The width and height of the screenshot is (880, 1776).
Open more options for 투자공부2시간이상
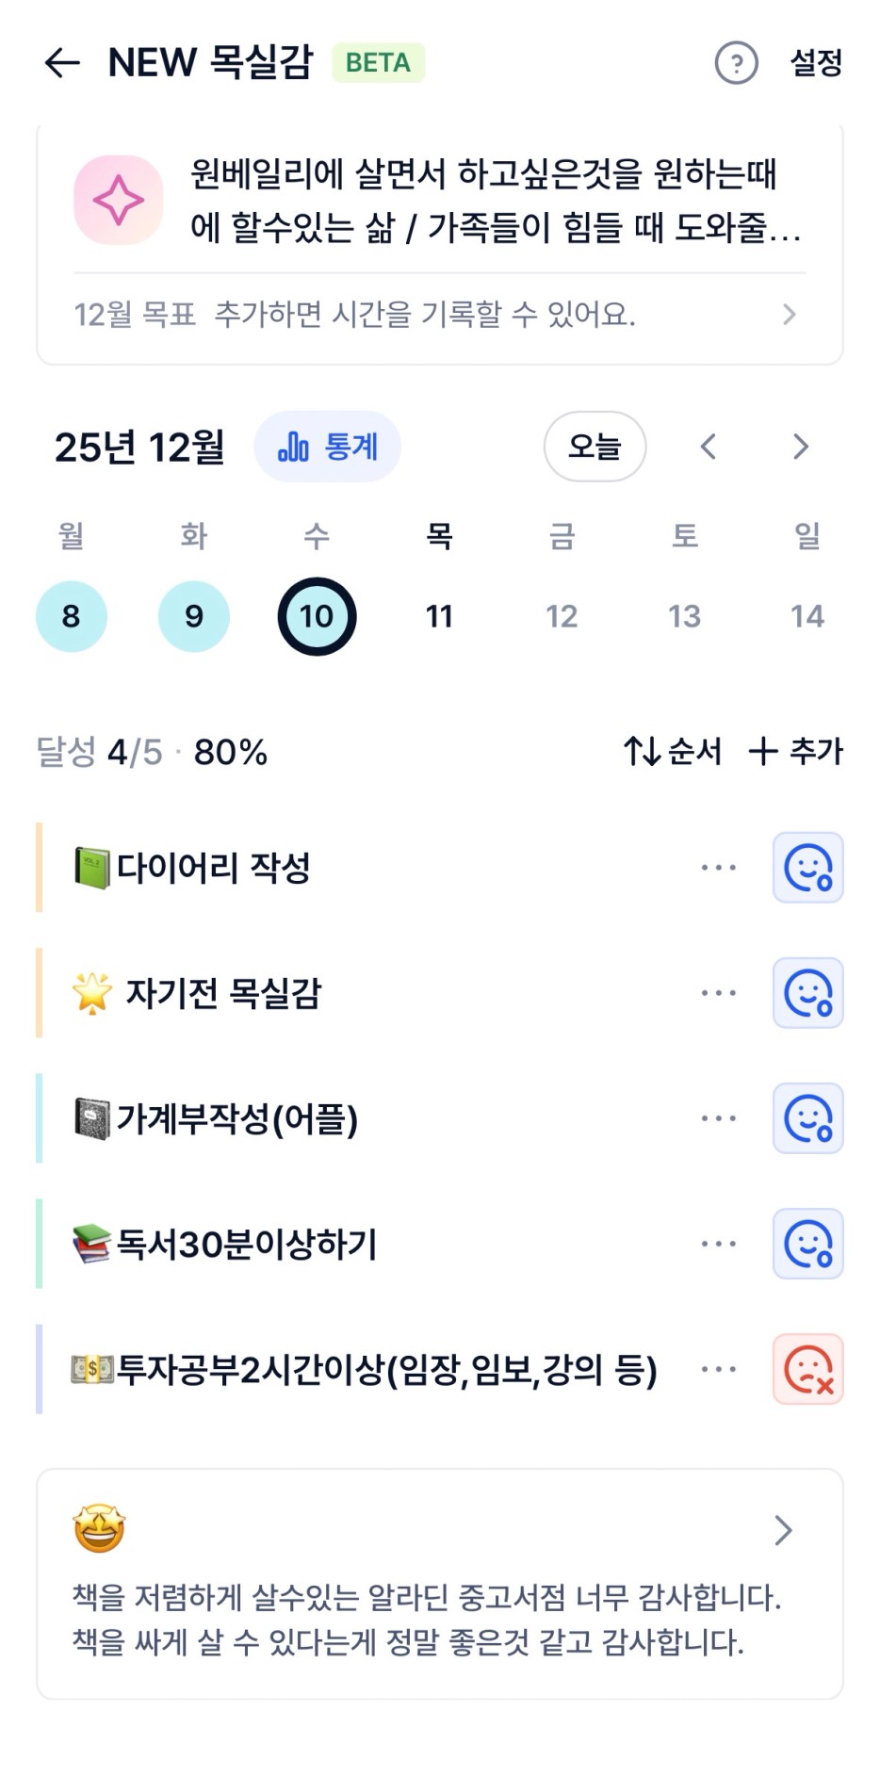pos(718,1369)
